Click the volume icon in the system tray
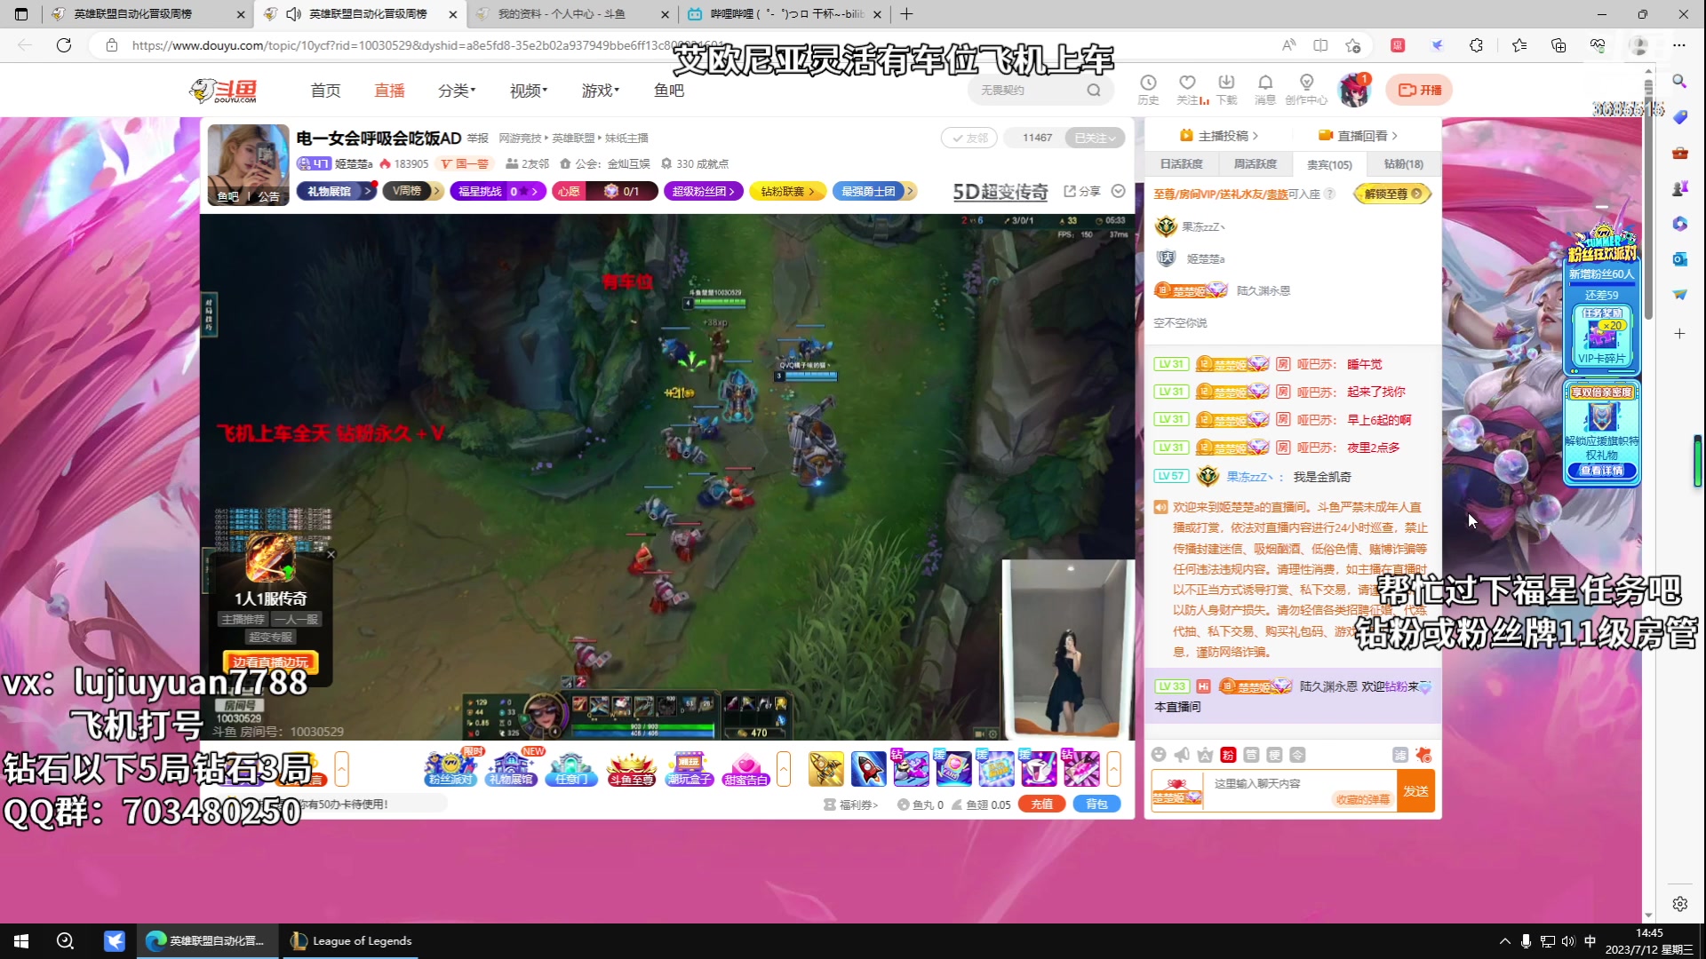The image size is (1706, 959). tap(1568, 941)
